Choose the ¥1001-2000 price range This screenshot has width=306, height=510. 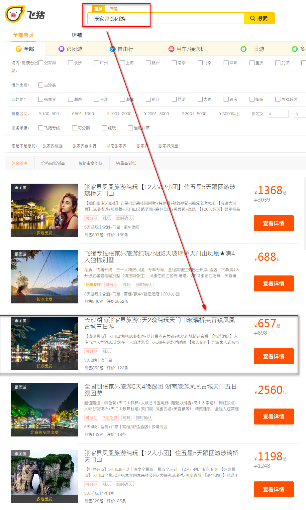(119, 114)
